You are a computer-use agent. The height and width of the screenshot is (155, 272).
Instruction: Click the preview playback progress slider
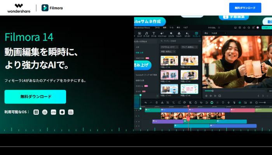[x=235, y=91]
